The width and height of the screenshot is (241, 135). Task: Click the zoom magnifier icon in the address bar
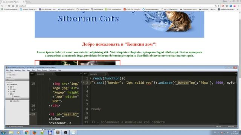(x=216, y=6)
